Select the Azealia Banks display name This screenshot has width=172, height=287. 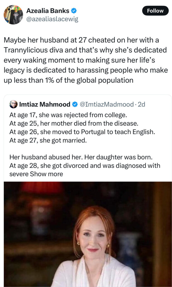coord(48,11)
